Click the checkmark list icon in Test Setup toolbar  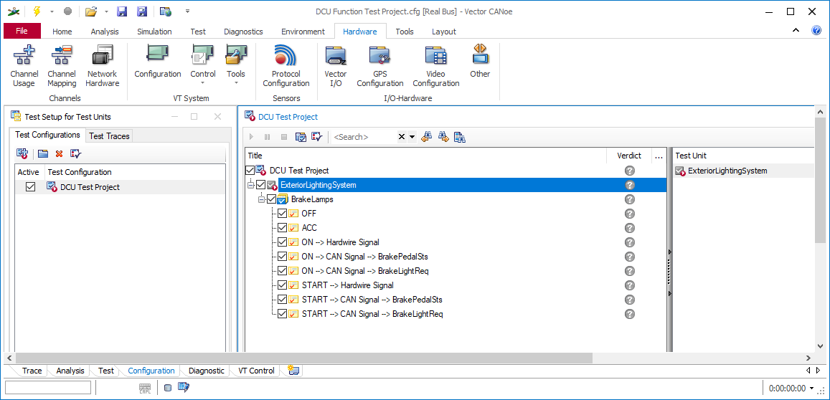pos(76,153)
